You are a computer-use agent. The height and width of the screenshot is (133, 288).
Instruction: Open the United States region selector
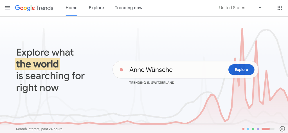[x=232, y=8]
